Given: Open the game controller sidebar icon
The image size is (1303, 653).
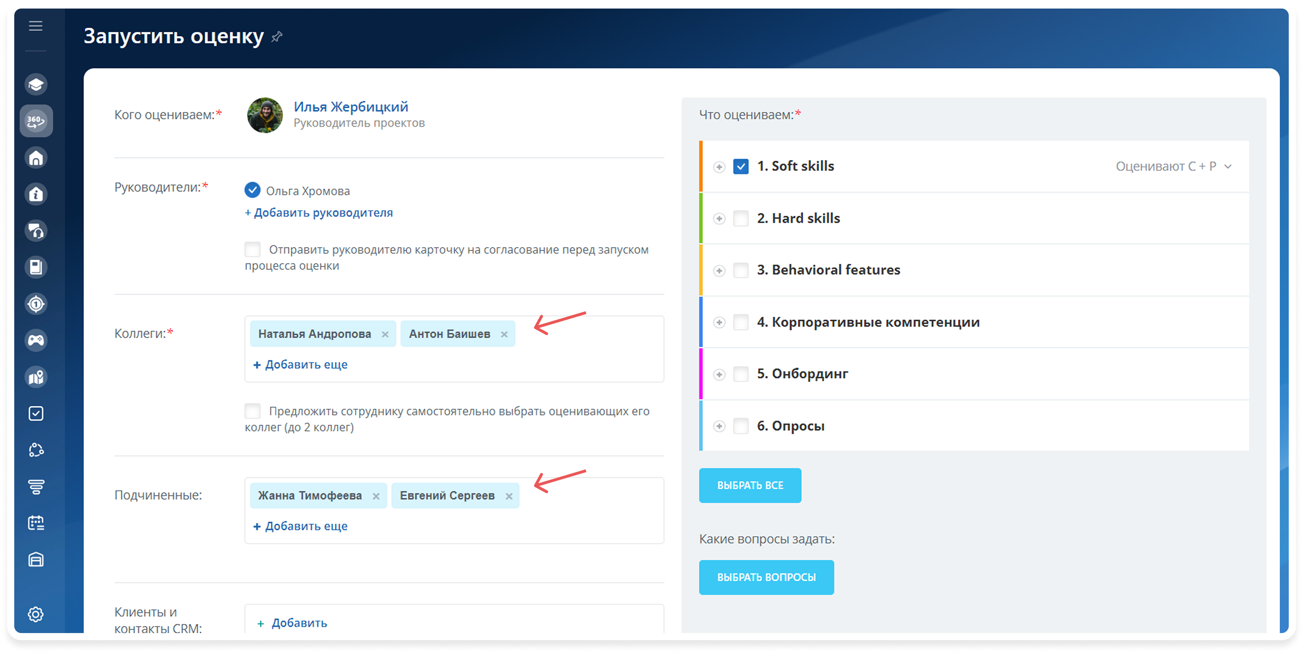Looking at the screenshot, I should click(x=36, y=340).
